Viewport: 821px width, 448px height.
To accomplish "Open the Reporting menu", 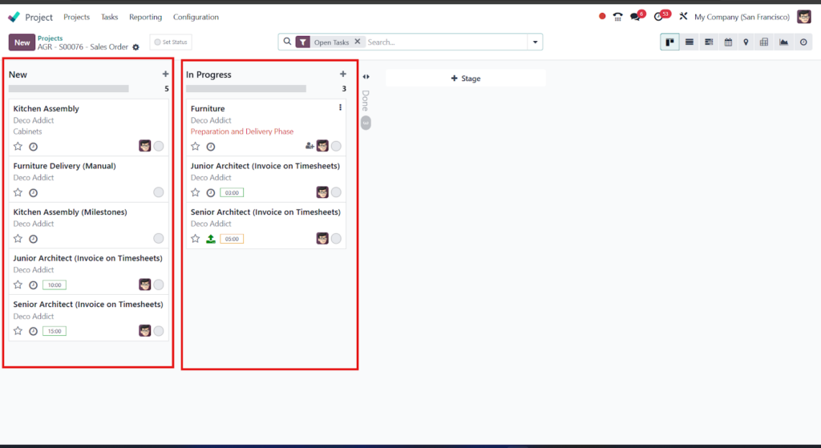I will pos(146,17).
